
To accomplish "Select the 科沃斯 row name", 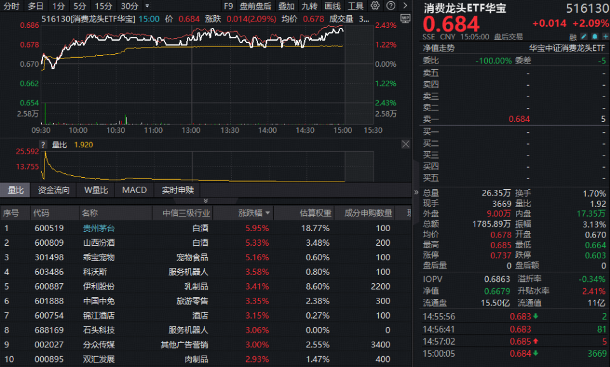I will coord(95,272).
